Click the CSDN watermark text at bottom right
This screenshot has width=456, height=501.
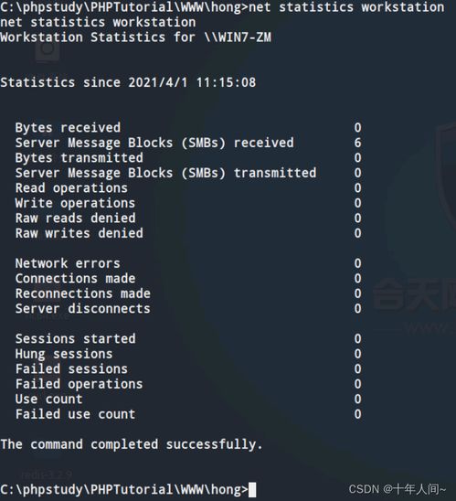coord(398,489)
